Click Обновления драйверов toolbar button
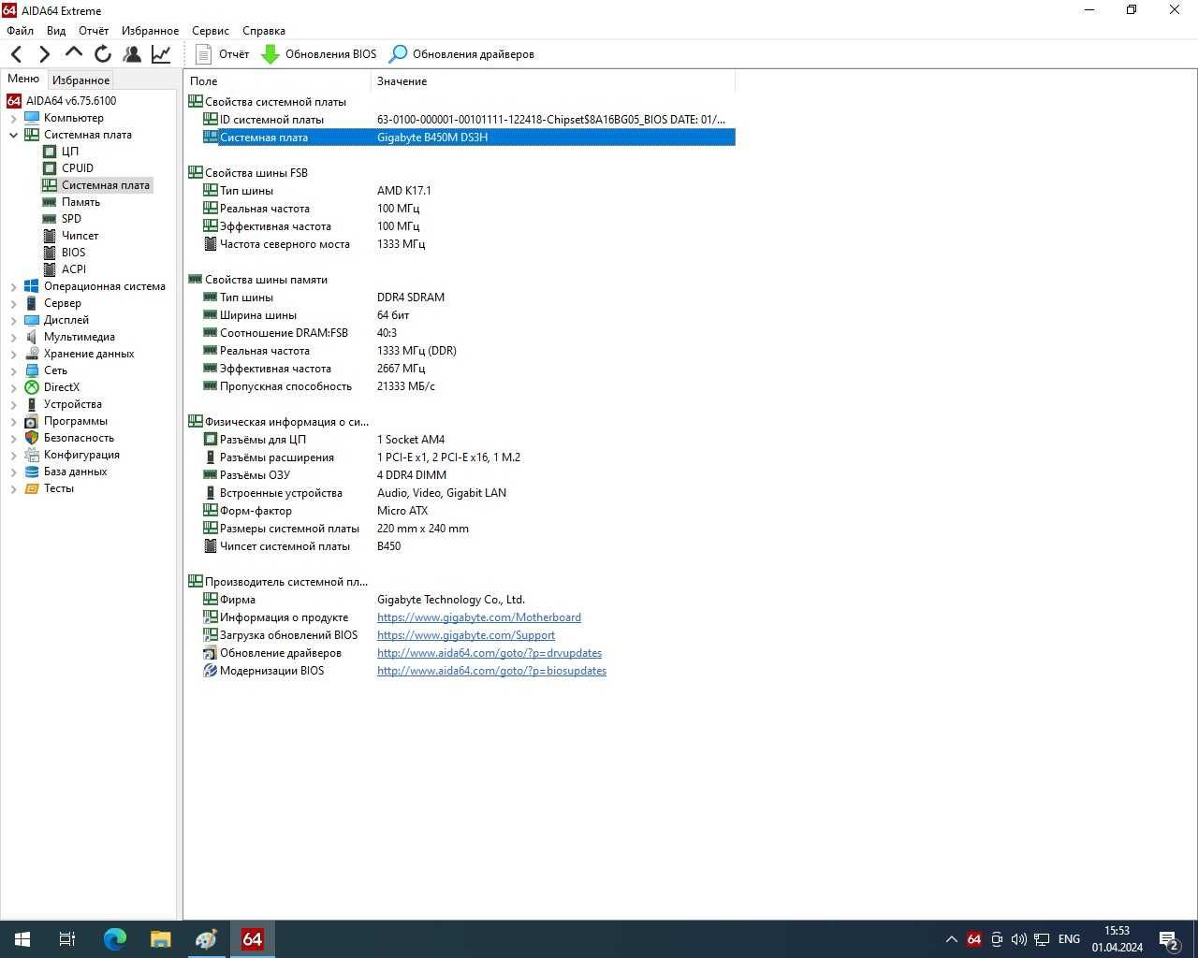Screen dimensions: 1198x958 point(461,54)
